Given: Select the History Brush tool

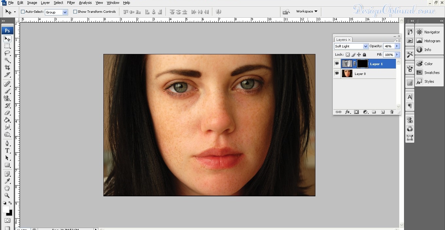Looking at the screenshot, I should (x=7, y=105).
